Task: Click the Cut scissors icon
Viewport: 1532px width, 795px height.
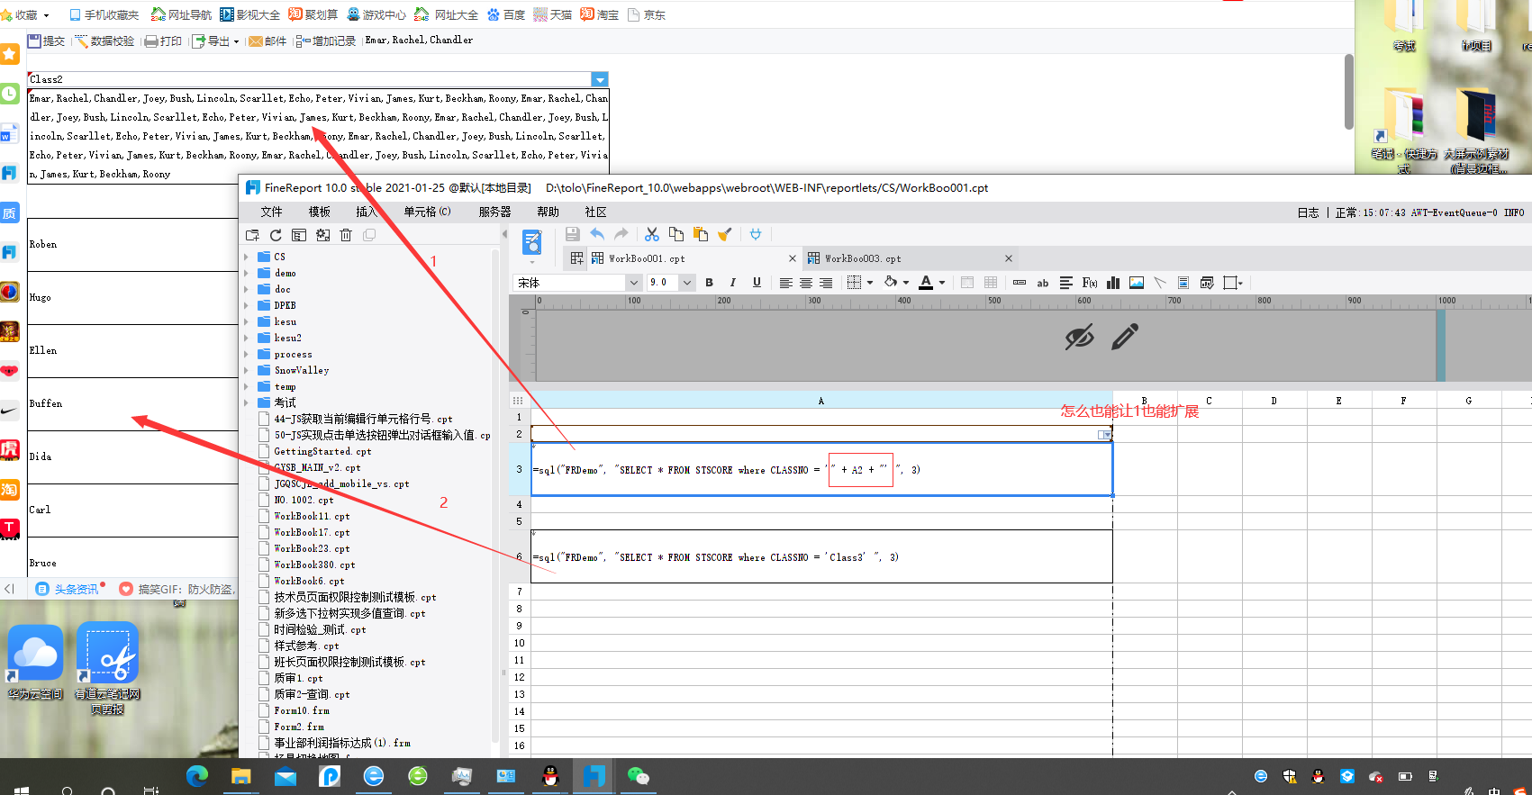Action: click(652, 234)
